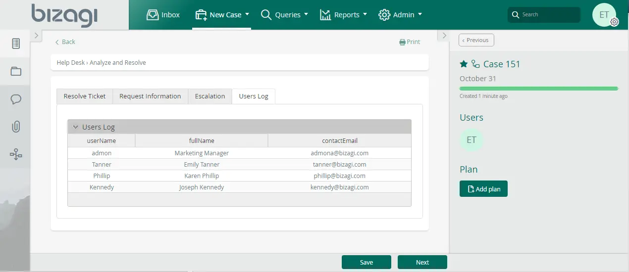Open the ET user profile avatar
The height and width of the screenshot is (272, 629).
(x=604, y=15)
